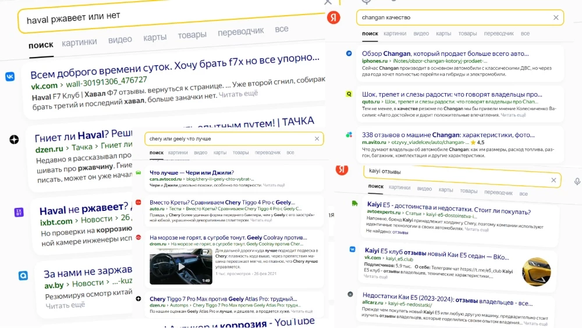Open 'картинки' tab in haval search
The image size is (582, 328).
pyautogui.click(x=79, y=43)
